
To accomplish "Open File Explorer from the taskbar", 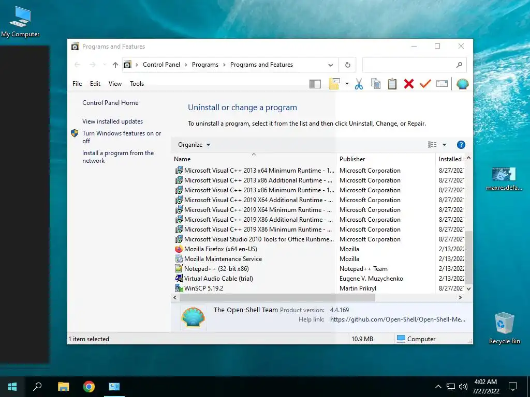I will click(63, 387).
